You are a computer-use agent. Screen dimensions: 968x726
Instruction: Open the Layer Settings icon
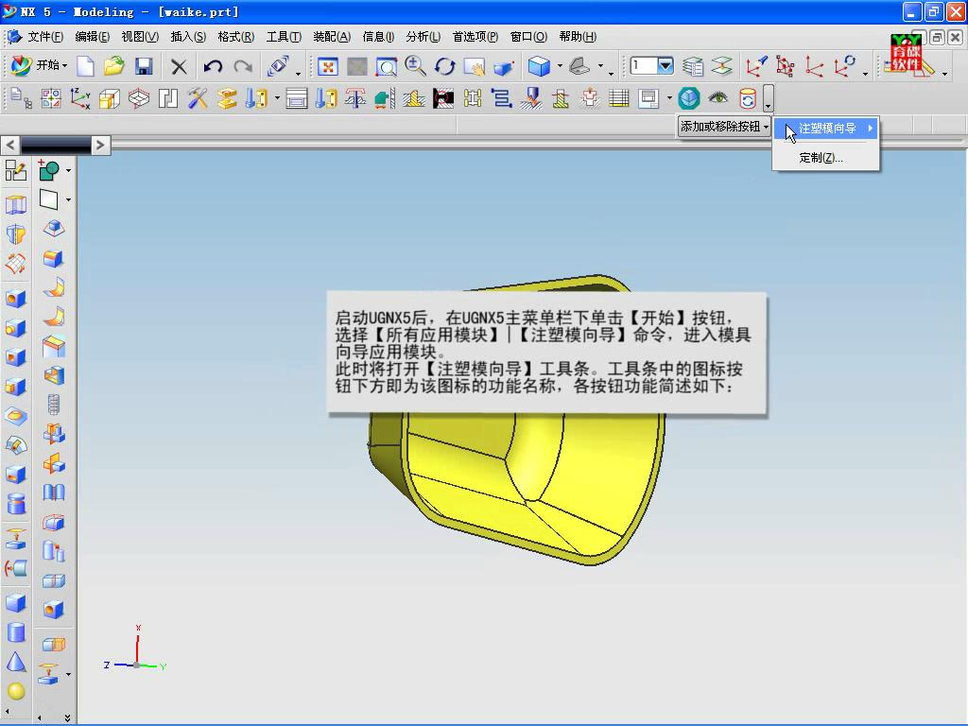coord(693,66)
